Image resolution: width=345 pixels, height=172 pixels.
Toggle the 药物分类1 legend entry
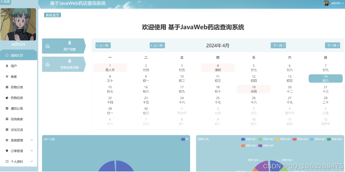(249, 139)
